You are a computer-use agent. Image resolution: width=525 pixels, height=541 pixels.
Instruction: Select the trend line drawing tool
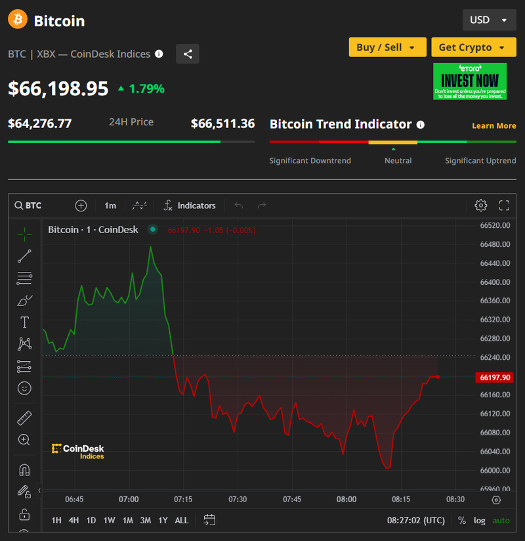(x=24, y=256)
